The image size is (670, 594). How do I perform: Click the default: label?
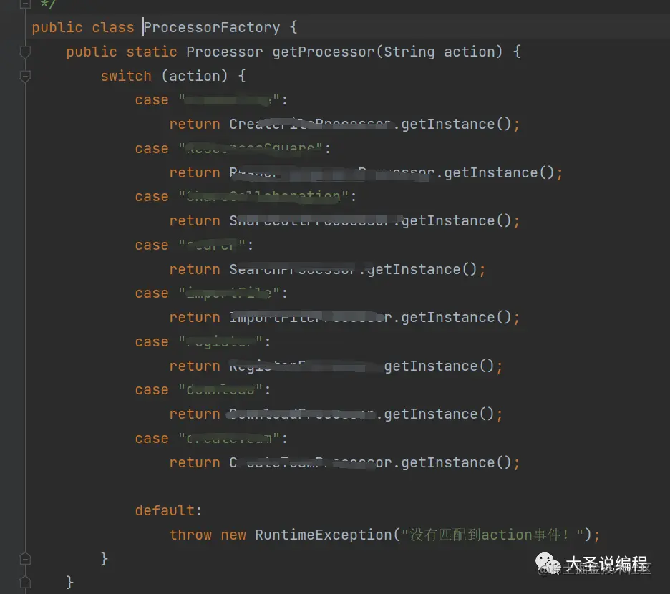point(168,510)
